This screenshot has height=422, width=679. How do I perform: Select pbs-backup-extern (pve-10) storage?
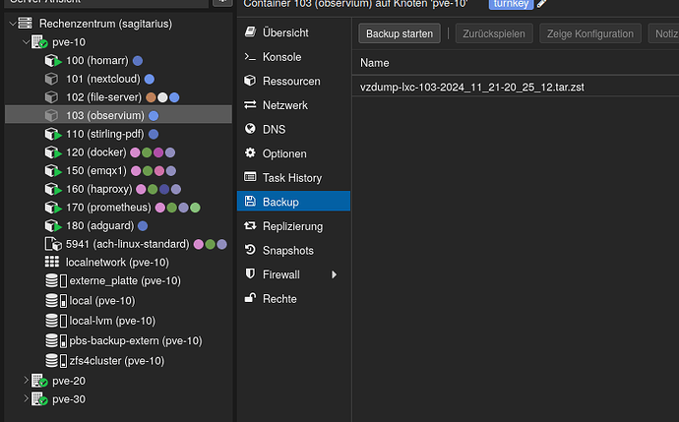(x=119, y=340)
